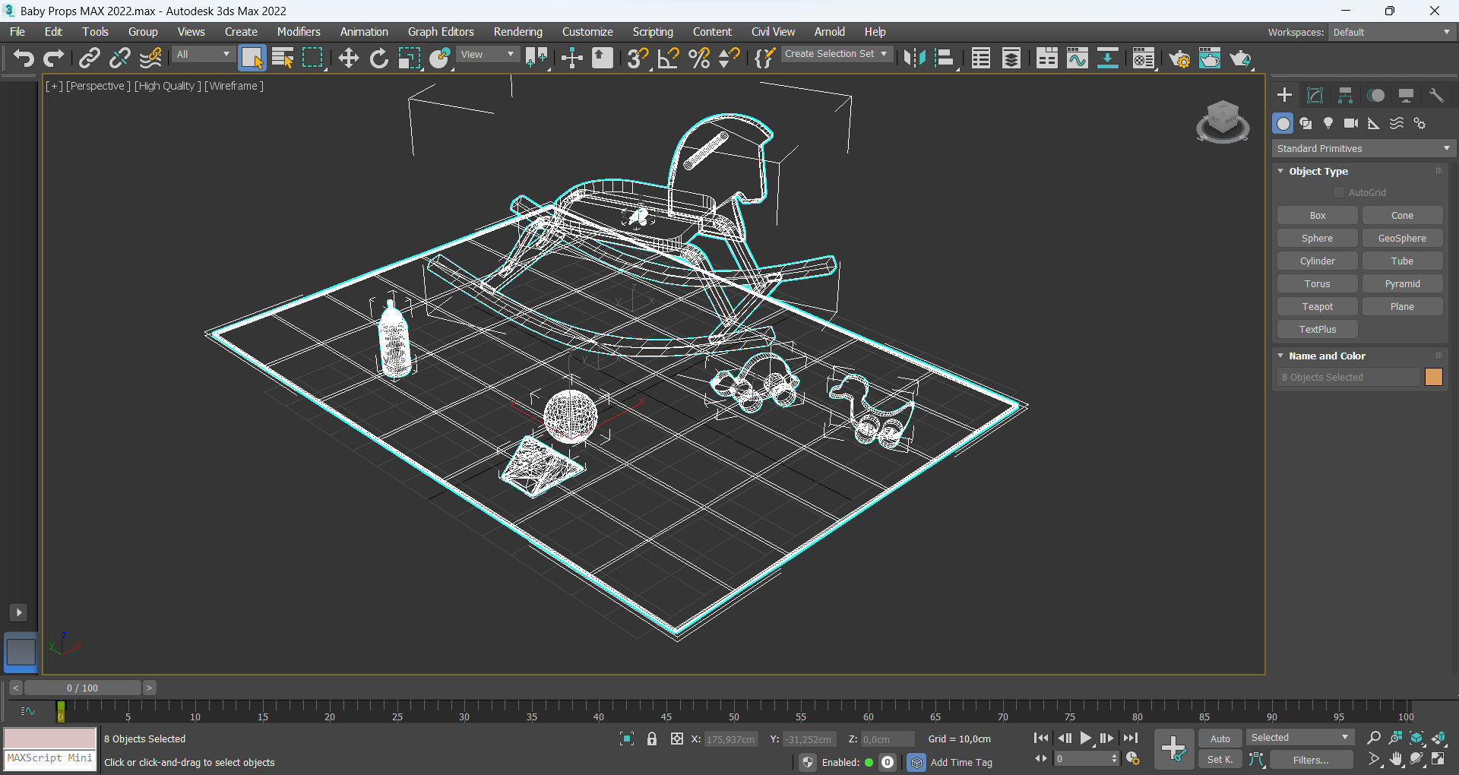The height and width of the screenshot is (775, 1459).
Task: Click the GeoSphere primitive button
Action: (x=1402, y=239)
